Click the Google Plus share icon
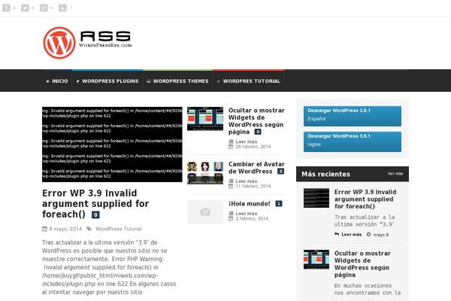The height and width of the screenshot is (301, 451). [x=44, y=8]
